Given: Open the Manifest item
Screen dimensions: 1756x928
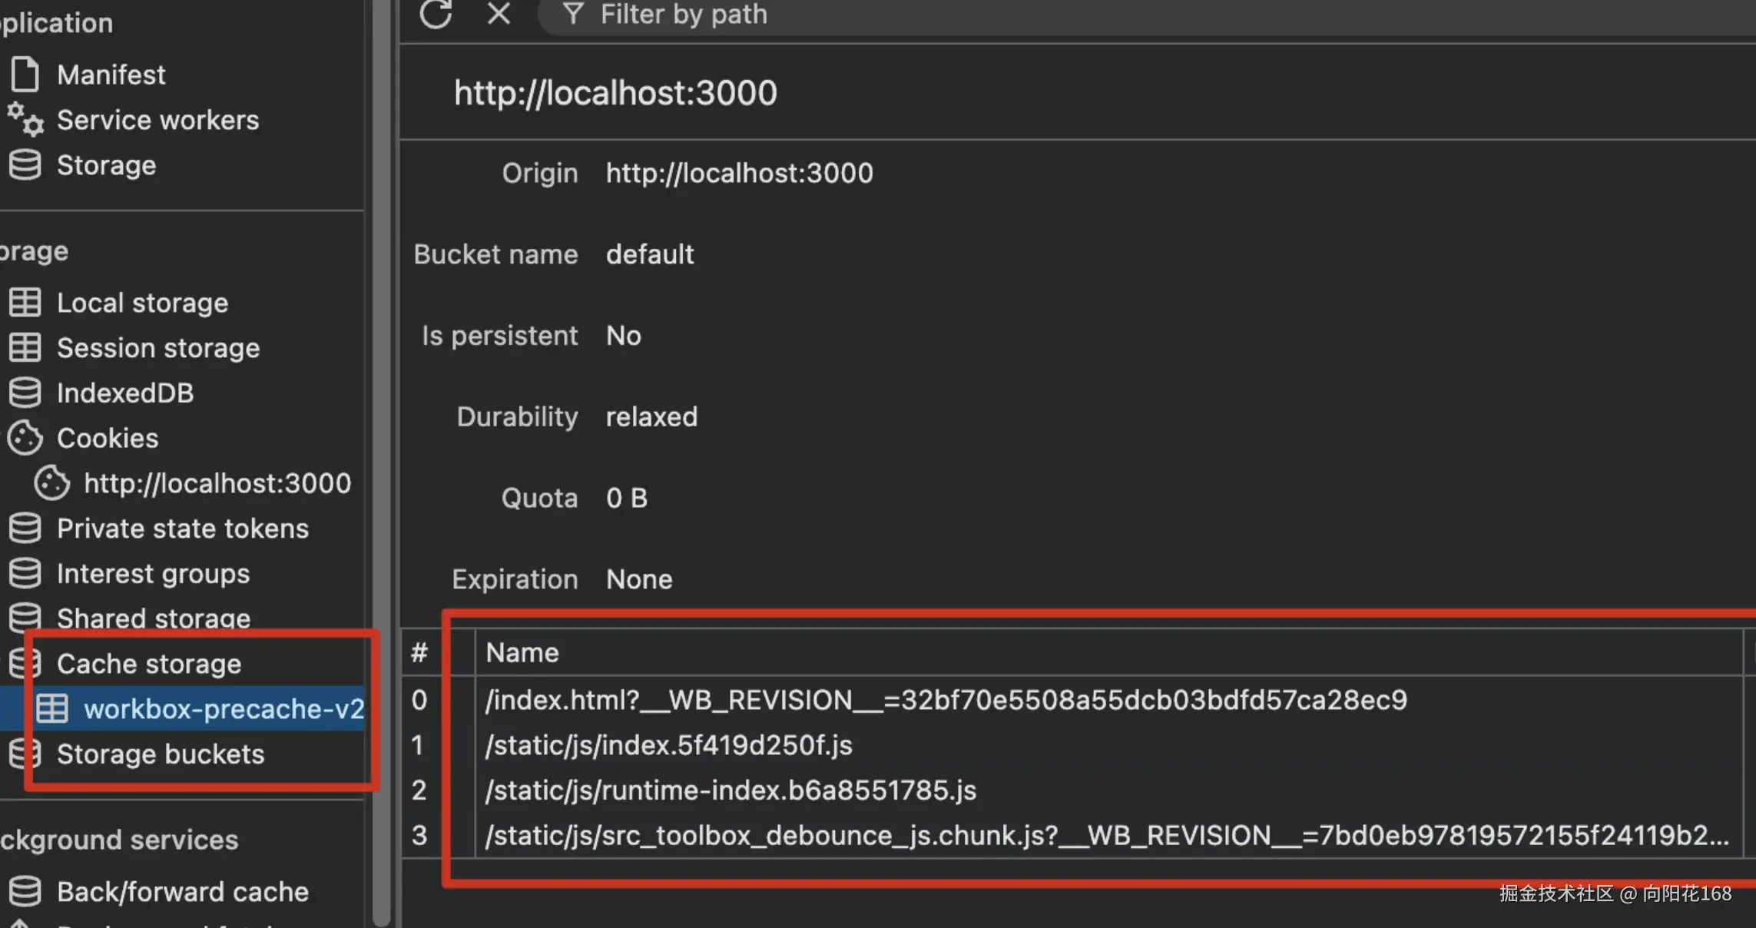Looking at the screenshot, I should coord(111,75).
